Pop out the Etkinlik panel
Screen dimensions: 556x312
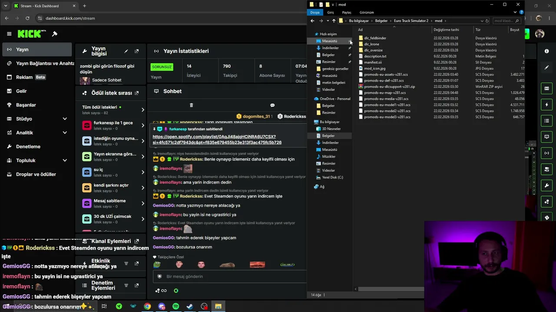coord(136,263)
